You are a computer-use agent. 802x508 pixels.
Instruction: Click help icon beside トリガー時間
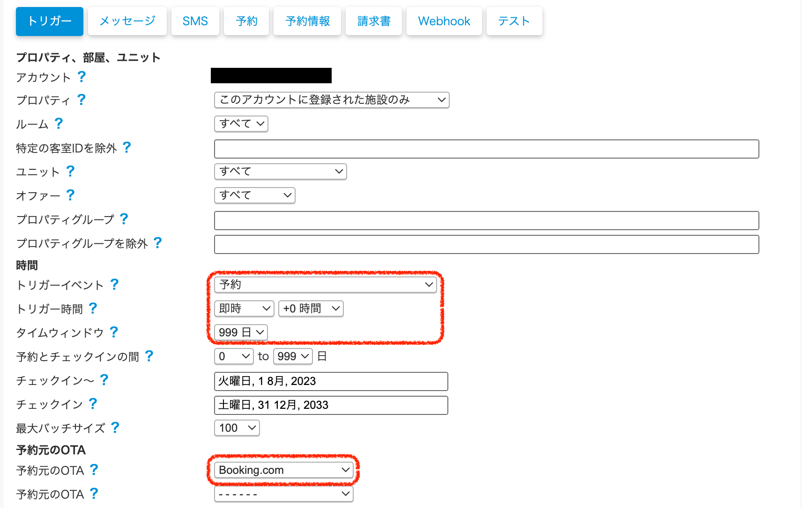pos(93,308)
